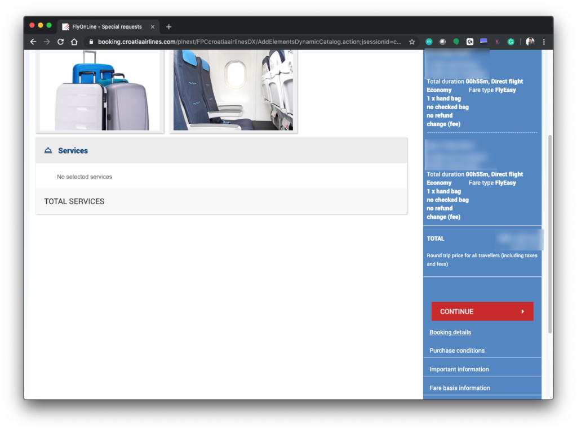Open the Booking details link
Screen dimensions: 577x431
450,332
